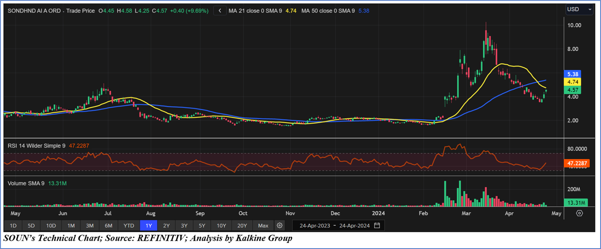Select the 10D time range

coord(51,225)
